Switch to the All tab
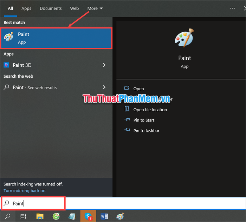 (10, 8)
